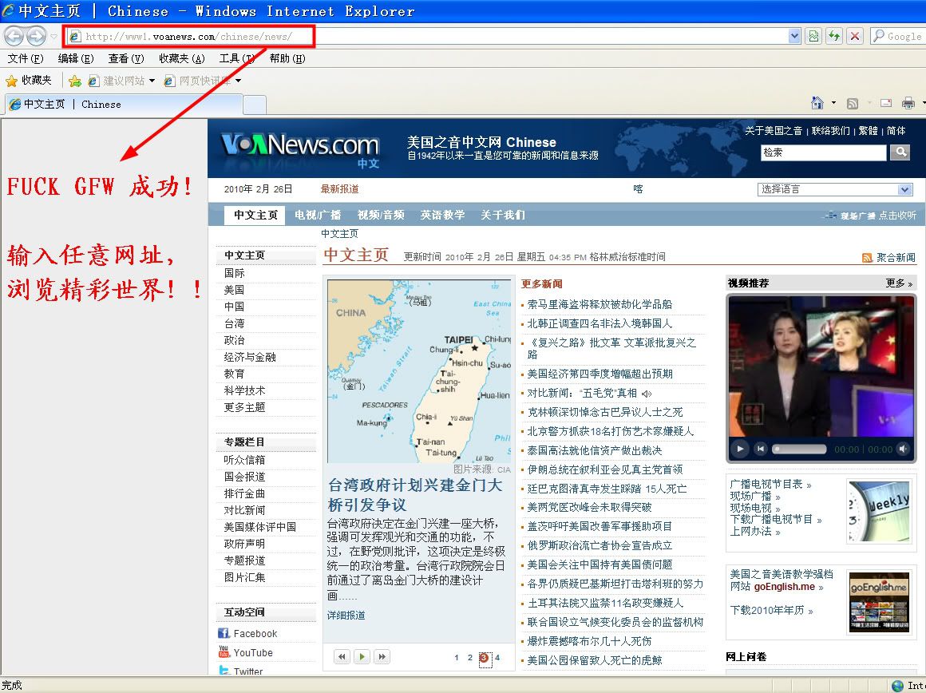
Task: Open the 帮助(H) menu
Action: (x=287, y=58)
